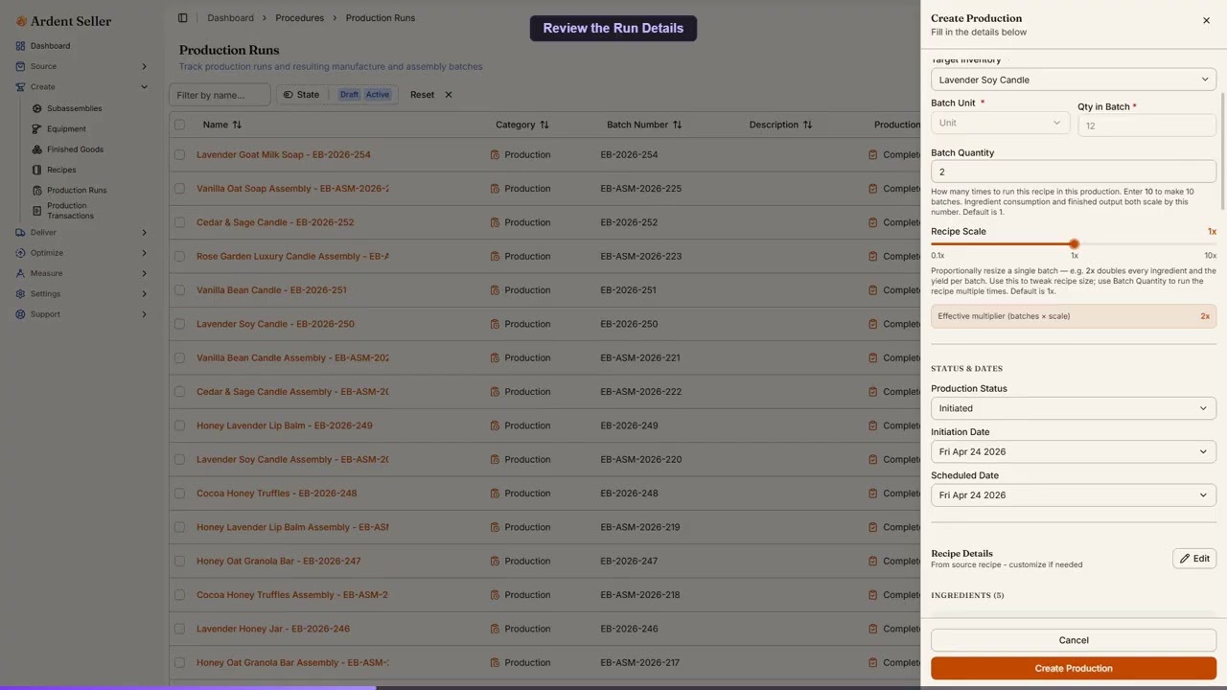Click the Reset filter X icon

[448, 95]
